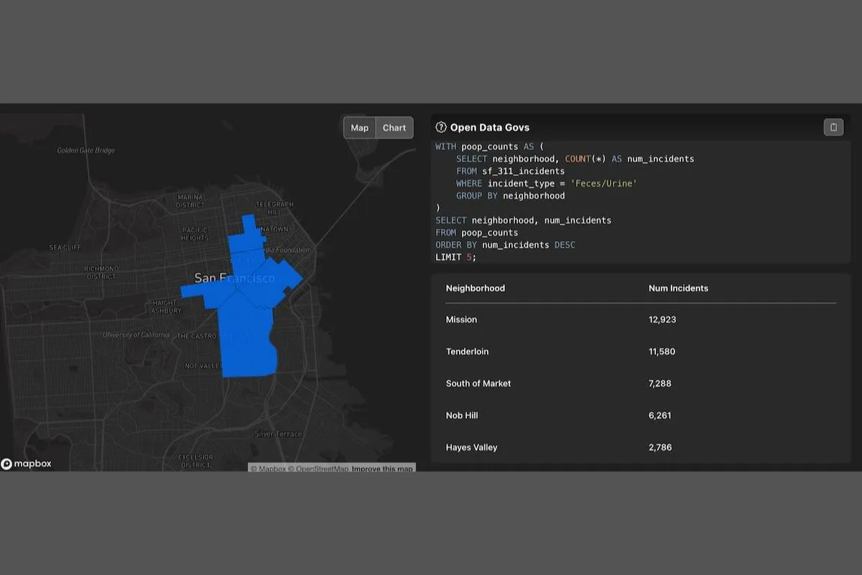
Task: Click the Golden Gate Bridge map label
Action: (85, 150)
